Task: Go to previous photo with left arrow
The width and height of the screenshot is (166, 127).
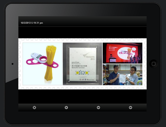Action: (98, 108)
